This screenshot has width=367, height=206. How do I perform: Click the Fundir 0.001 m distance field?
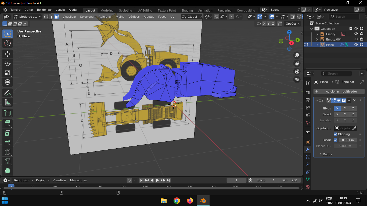[x=348, y=140]
